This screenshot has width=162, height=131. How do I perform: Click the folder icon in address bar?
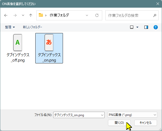(x=41, y=15)
